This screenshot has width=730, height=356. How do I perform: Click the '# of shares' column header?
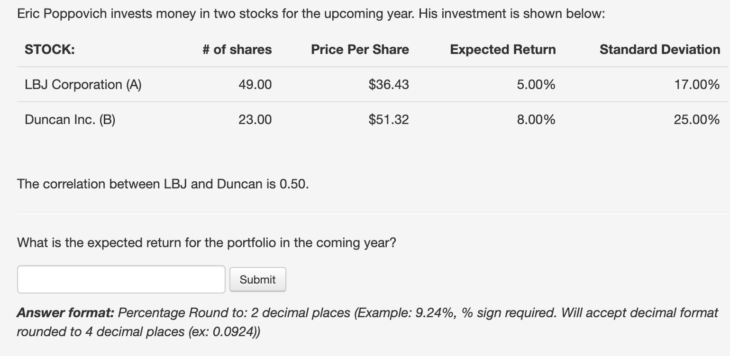tap(237, 50)
